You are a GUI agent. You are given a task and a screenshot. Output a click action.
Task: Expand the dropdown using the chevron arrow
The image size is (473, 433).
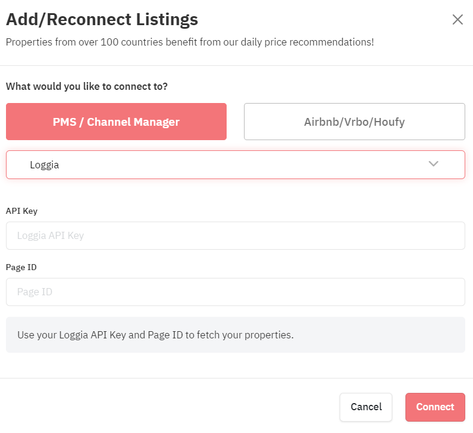click(x=434, y=163)
